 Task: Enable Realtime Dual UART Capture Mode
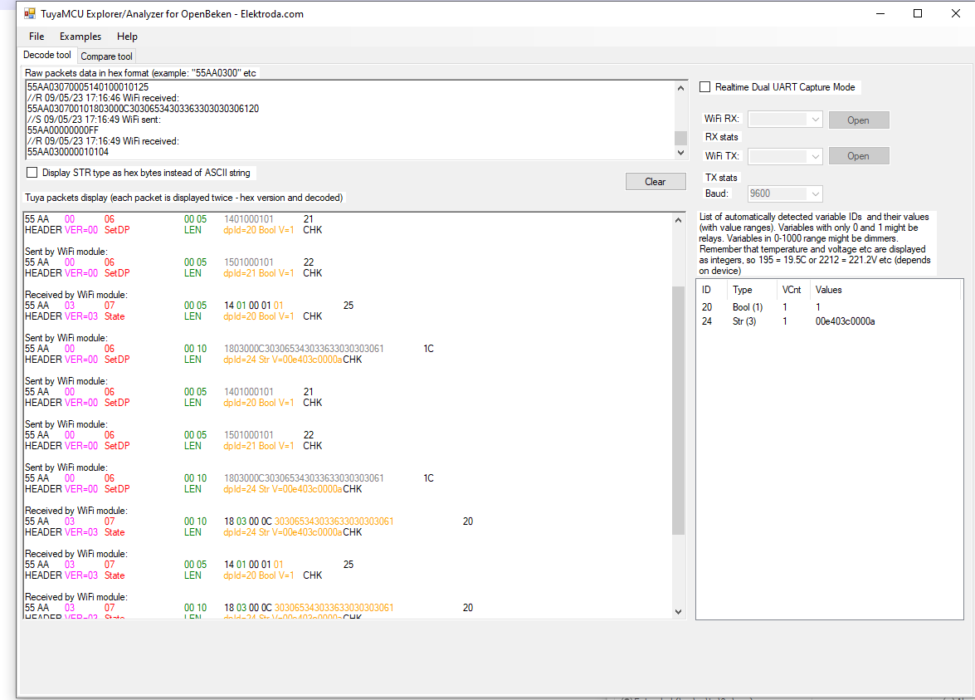pyautogui.click(x=704, y=87)
